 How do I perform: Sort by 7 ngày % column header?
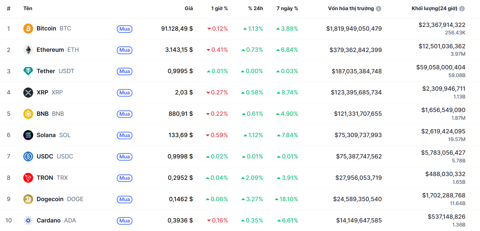tap(287, 9)
